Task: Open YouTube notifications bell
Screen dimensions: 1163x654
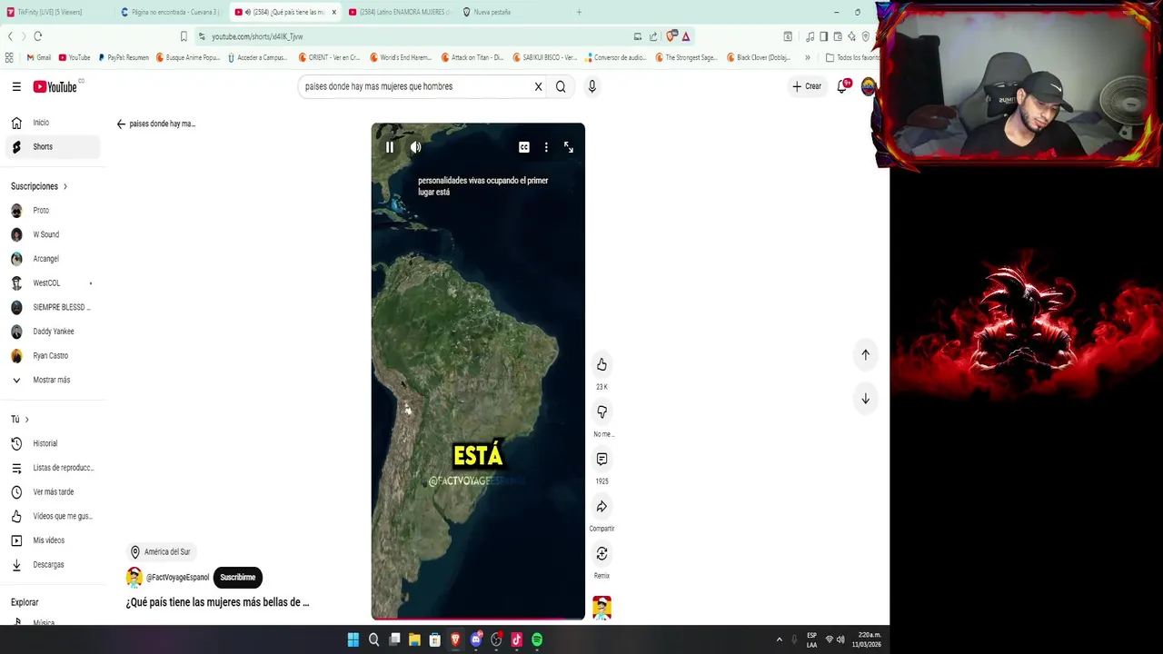Action: [x=842, y=86]
